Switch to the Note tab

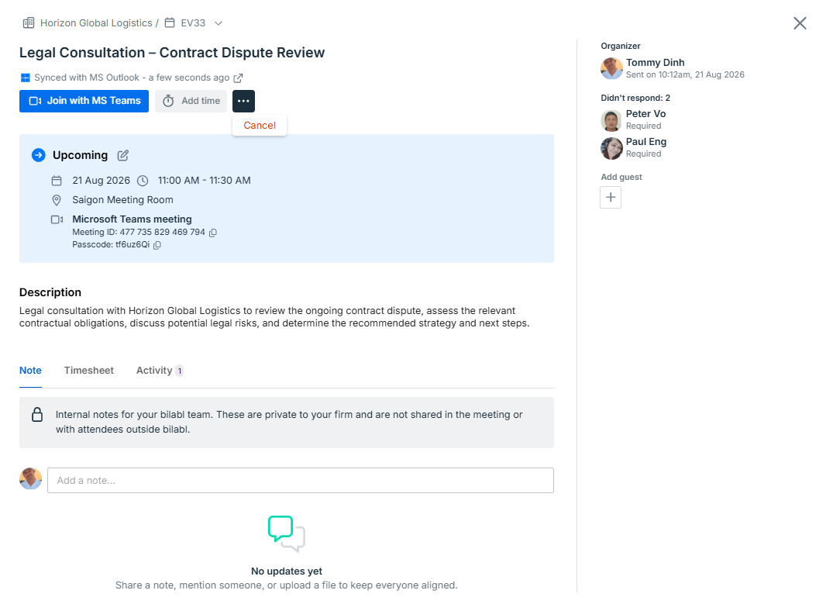click(30, 371)
